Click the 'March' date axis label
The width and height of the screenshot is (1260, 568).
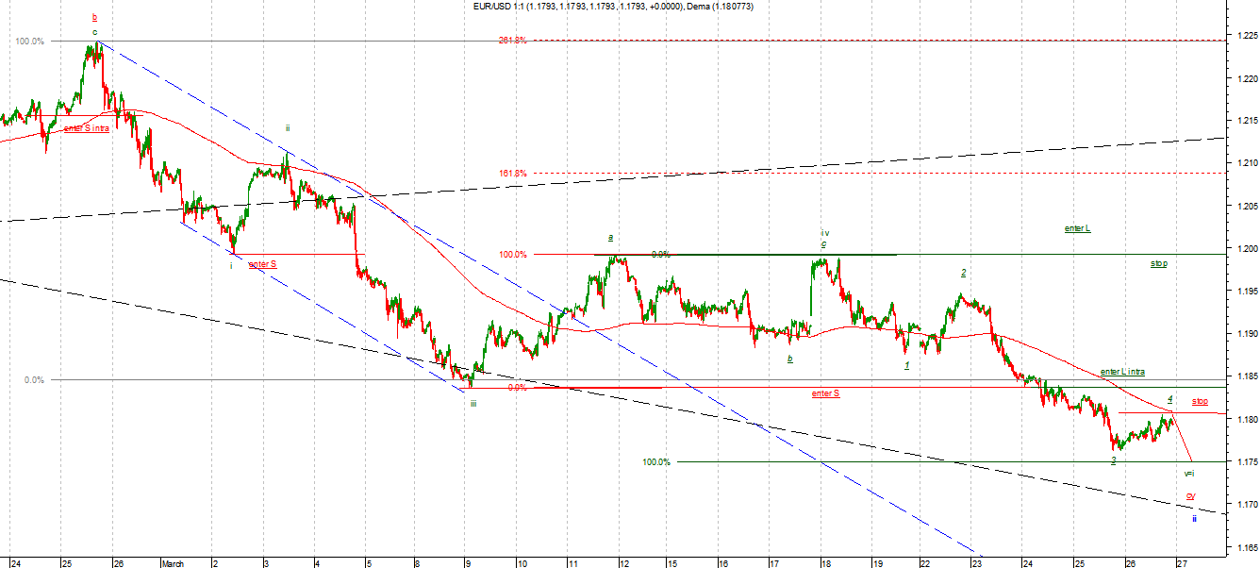pyautogui.click(x=172, y=562)
